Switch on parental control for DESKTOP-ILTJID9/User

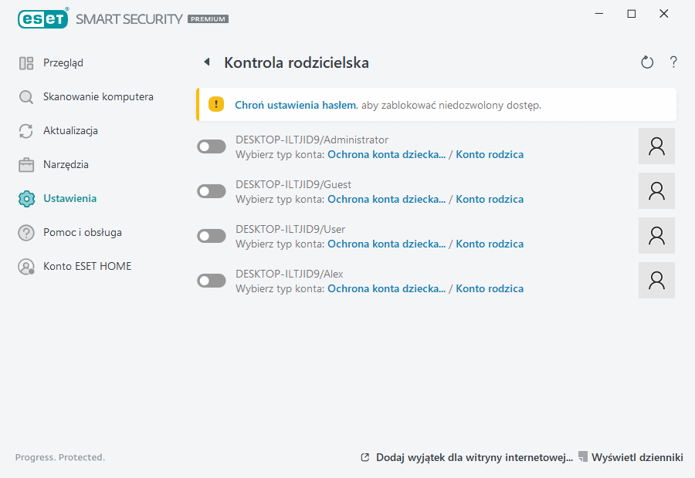pos(212,236)
